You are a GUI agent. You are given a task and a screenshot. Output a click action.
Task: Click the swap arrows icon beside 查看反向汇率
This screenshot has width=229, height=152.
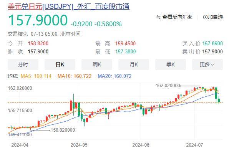(x=158, y=17)
